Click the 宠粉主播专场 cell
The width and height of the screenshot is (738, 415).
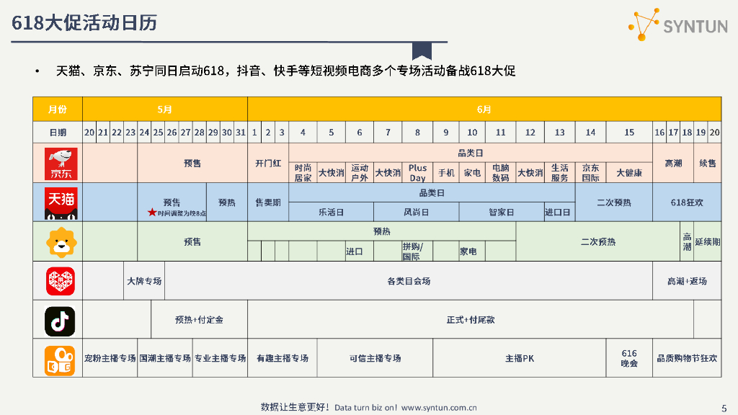(x=110, y=358)
